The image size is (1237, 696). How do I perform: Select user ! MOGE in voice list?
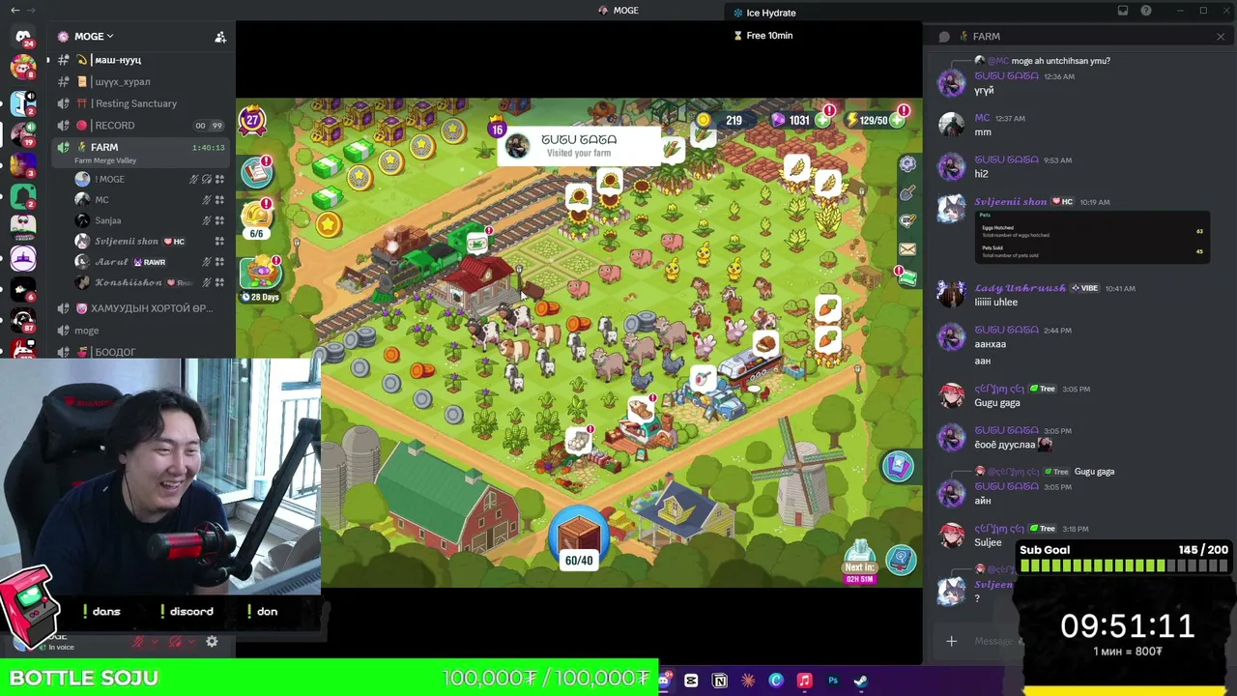pos(110,179)
